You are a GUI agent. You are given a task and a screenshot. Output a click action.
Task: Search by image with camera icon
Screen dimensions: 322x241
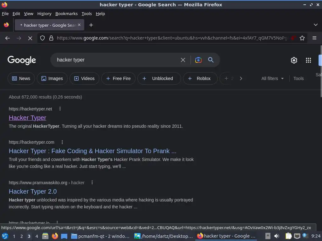click(198, 60)
